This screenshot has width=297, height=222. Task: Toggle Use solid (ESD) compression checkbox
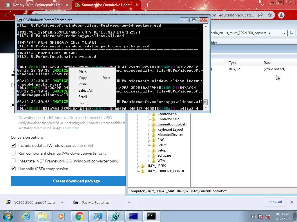click(13, 169)
